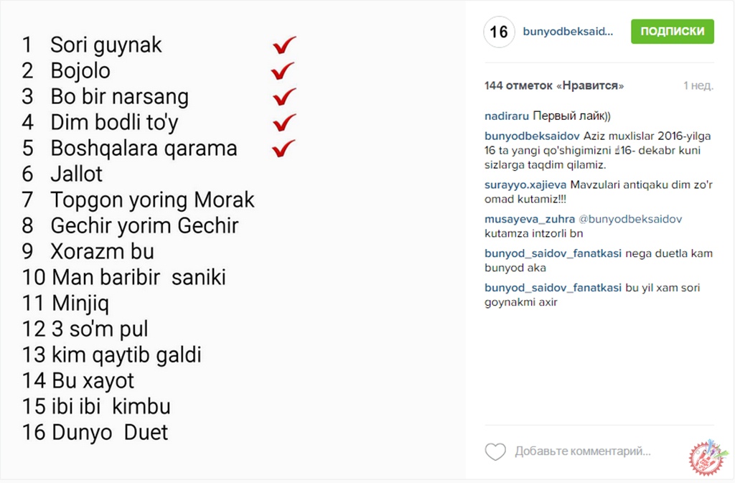This screenshot has width=735, height=483.
Task: Open bunyodbeksaid... profile from the header
Action: click(x=568, y=32)
